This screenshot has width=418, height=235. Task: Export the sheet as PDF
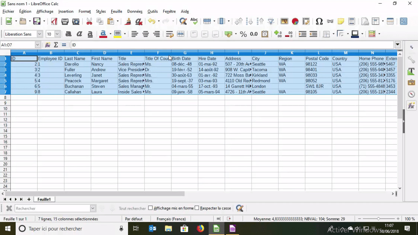tap(54, 21)
